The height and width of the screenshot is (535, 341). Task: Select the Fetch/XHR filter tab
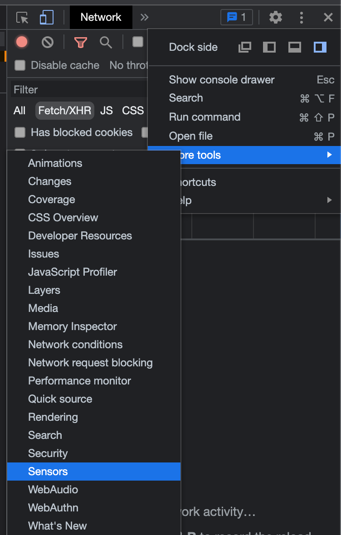[64, 110]
